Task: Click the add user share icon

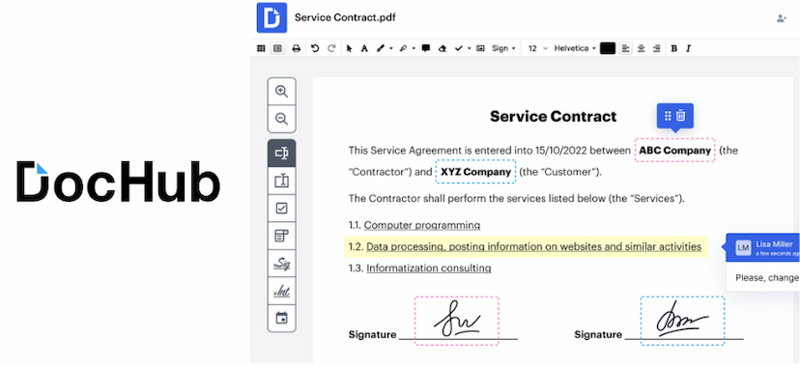Action: point(781,18)
